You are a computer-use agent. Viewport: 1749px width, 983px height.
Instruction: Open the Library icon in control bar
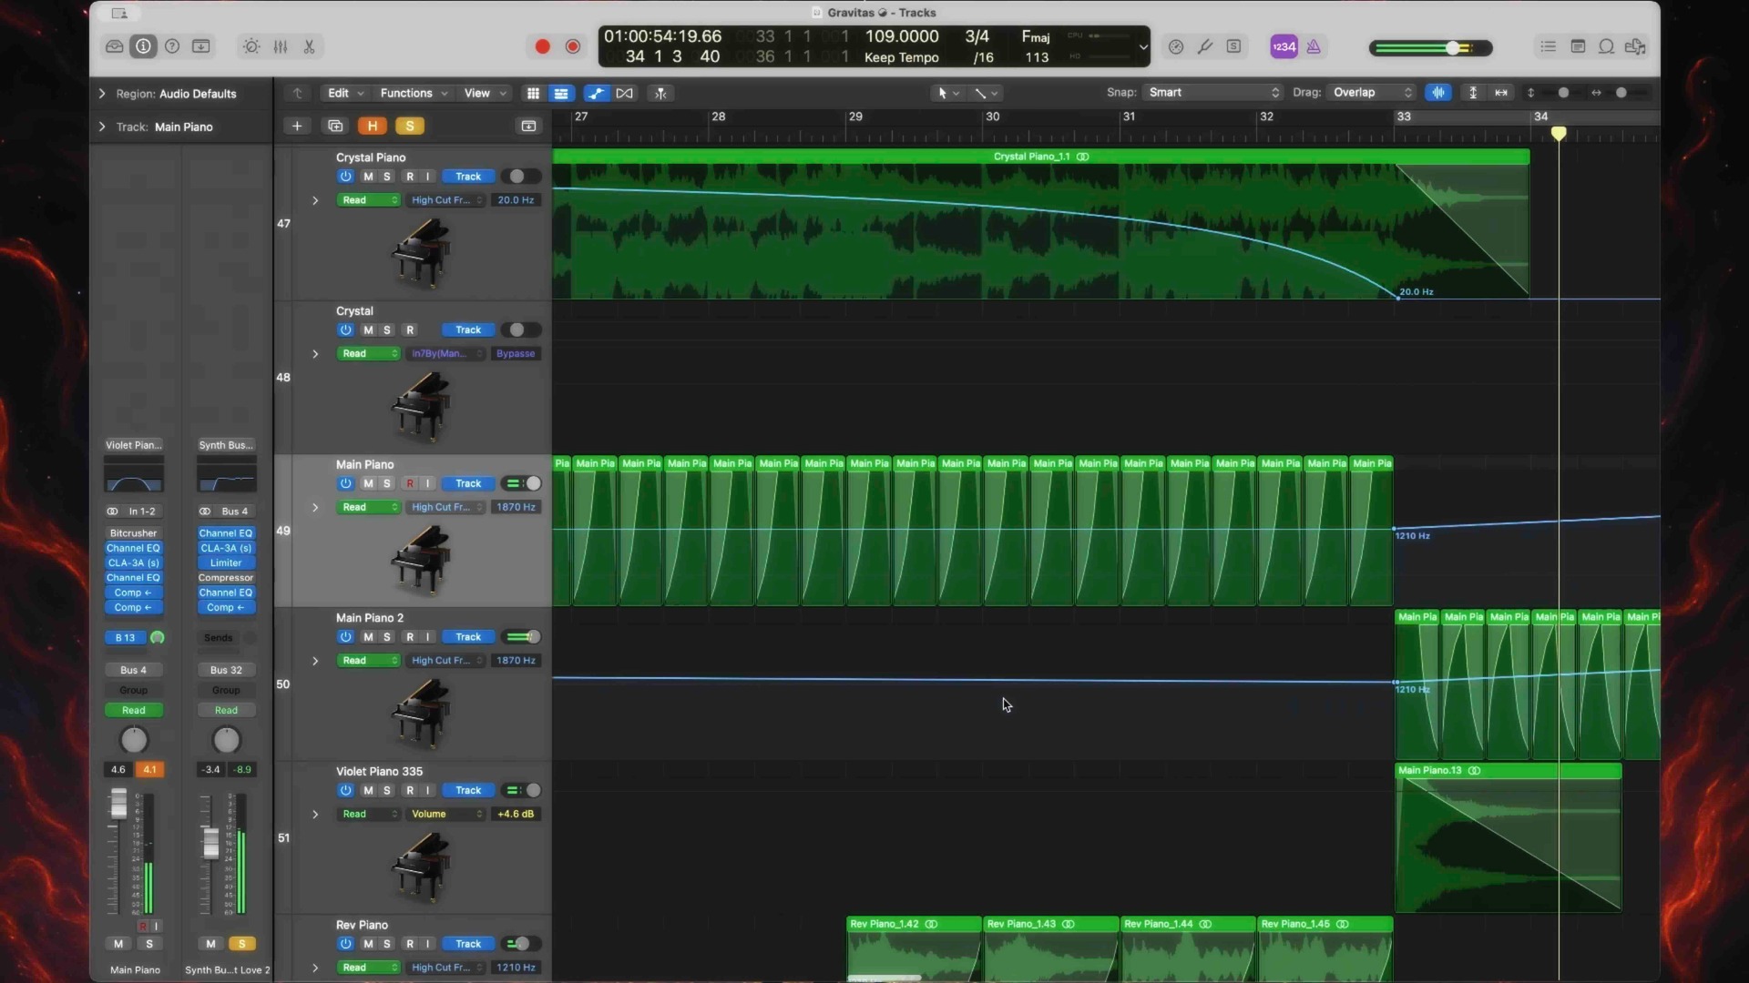point(115,46)
